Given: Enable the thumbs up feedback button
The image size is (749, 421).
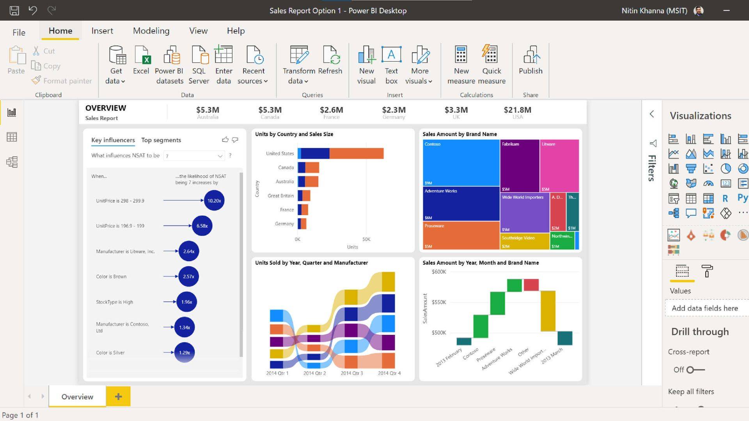Looking at the screenshot, I should pyautogui.click(x=225, y=139).
